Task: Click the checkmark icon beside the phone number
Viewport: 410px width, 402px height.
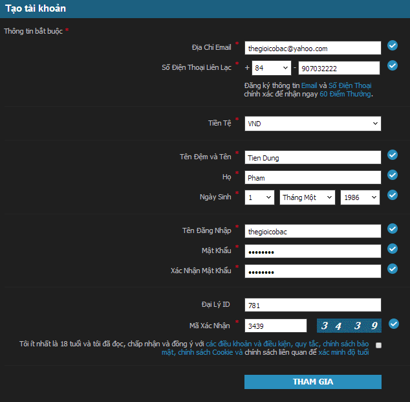Action: (393, 65)
